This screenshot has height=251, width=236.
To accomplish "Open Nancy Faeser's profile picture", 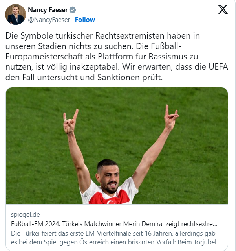I will pos(15,15).
